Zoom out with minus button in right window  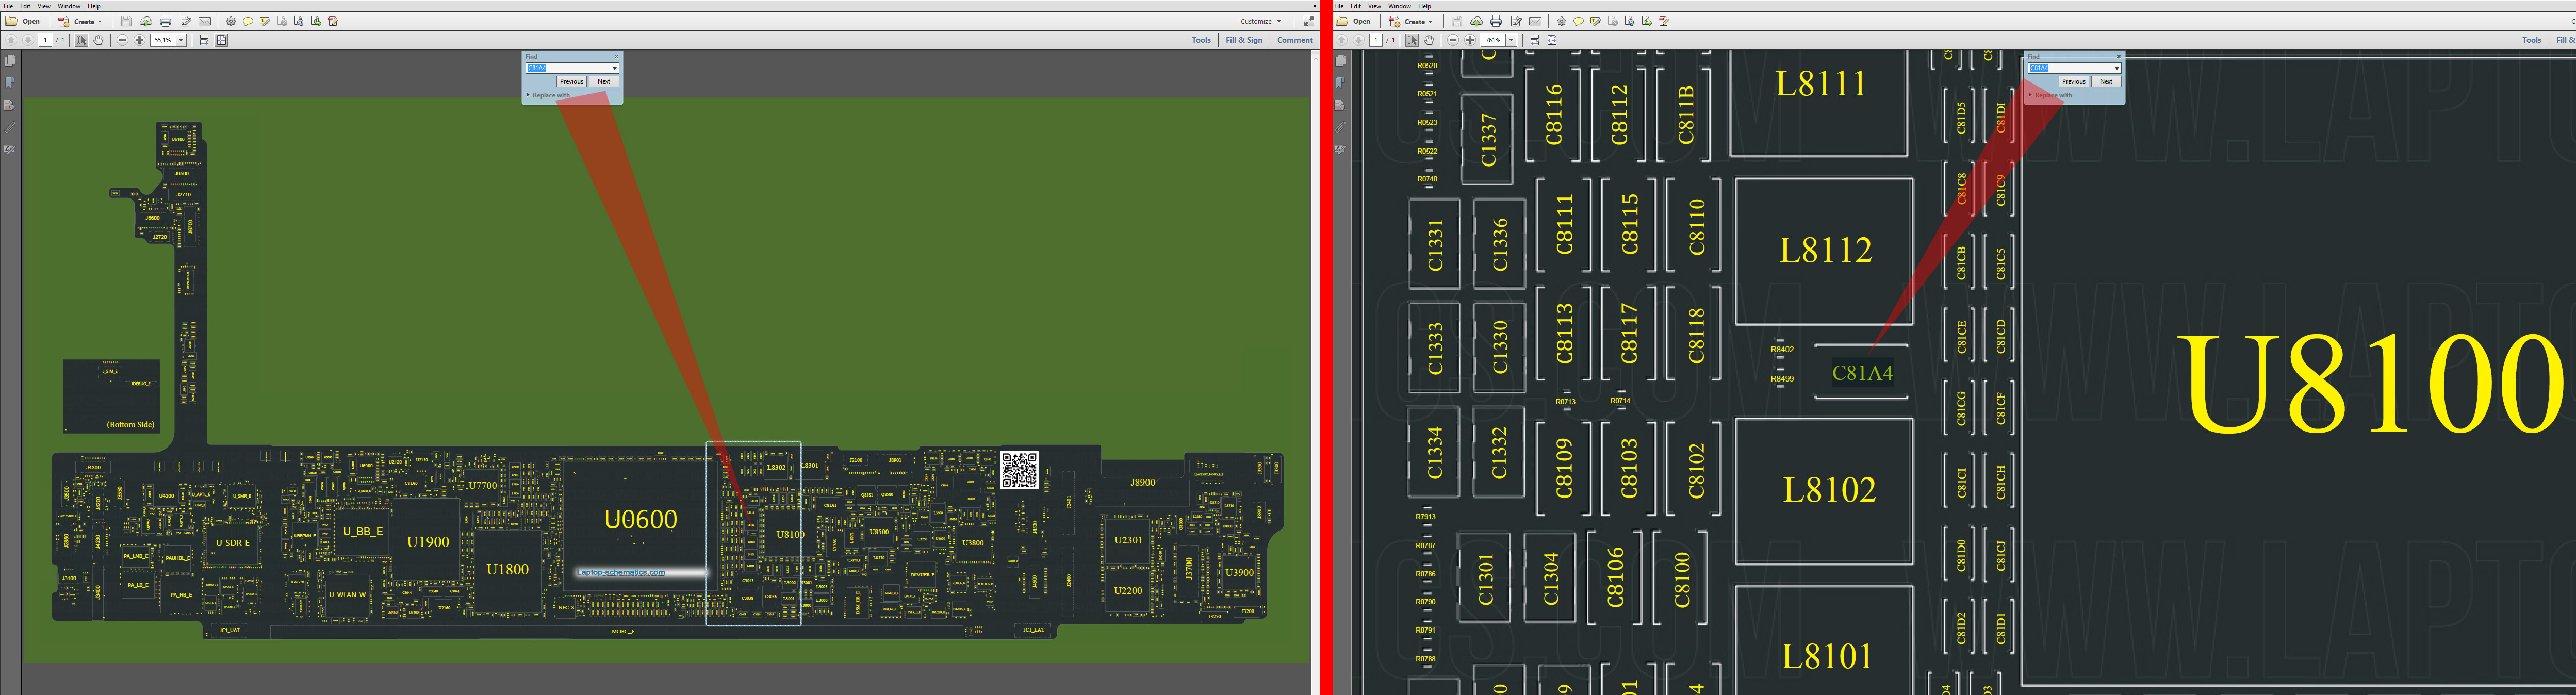click(1453, 40)
